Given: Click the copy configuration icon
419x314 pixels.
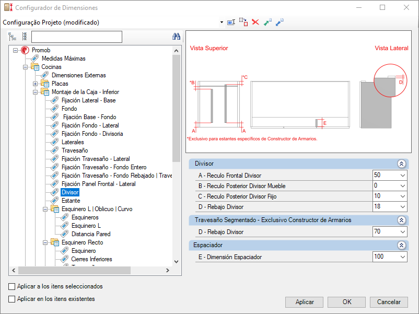Looking at the screenshot, I should (243, 22).
